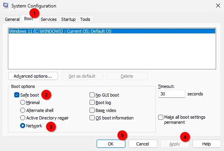224x151 pixels.
Task: Enable Base video checkbox
Action: tap(92, 110)
